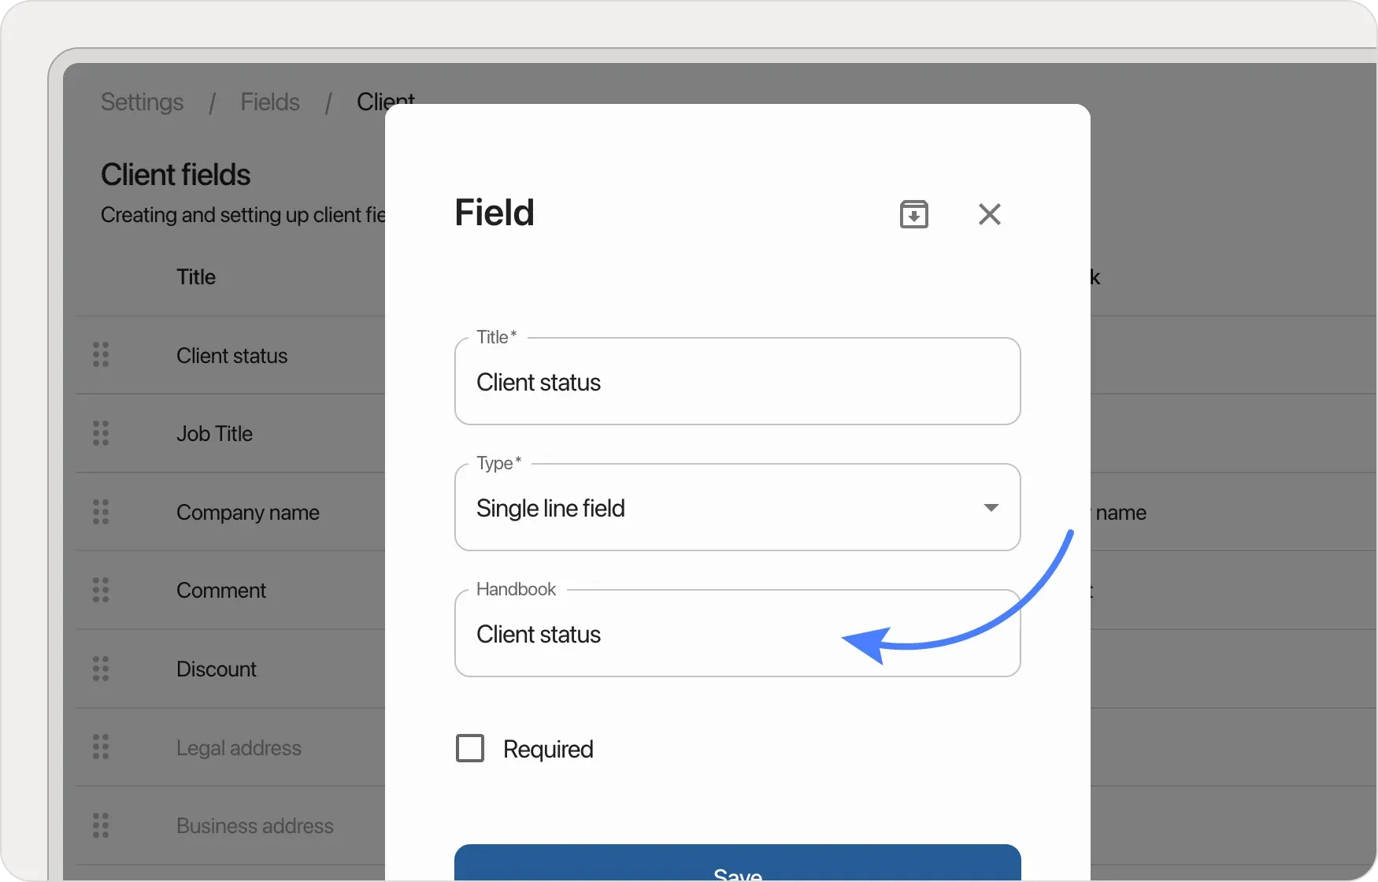Archive the Client status field
This screenshot has width=1378, height=882.
click(914, 213)
